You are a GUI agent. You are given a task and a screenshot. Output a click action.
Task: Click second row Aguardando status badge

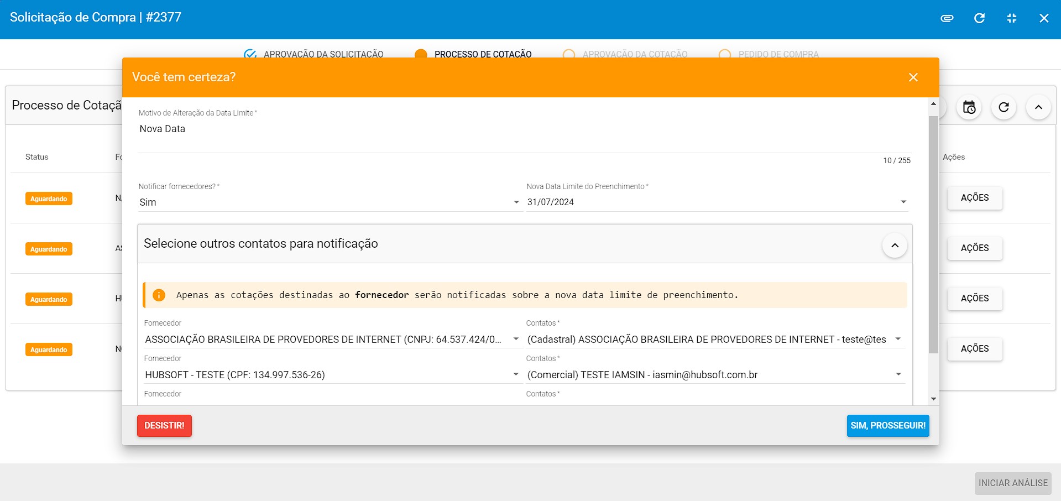pyautogui.click(x=49, y=249)
